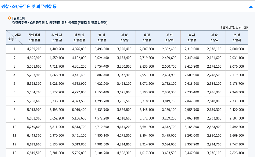Select the value 4,433,700 in row 8
255x157 pixels.
click(x=102, y=110)
